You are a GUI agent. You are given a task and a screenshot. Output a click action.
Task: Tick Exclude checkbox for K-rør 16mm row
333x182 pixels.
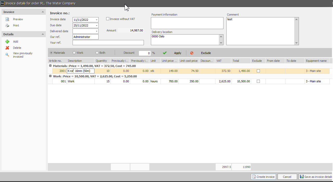tap(258, 71)
